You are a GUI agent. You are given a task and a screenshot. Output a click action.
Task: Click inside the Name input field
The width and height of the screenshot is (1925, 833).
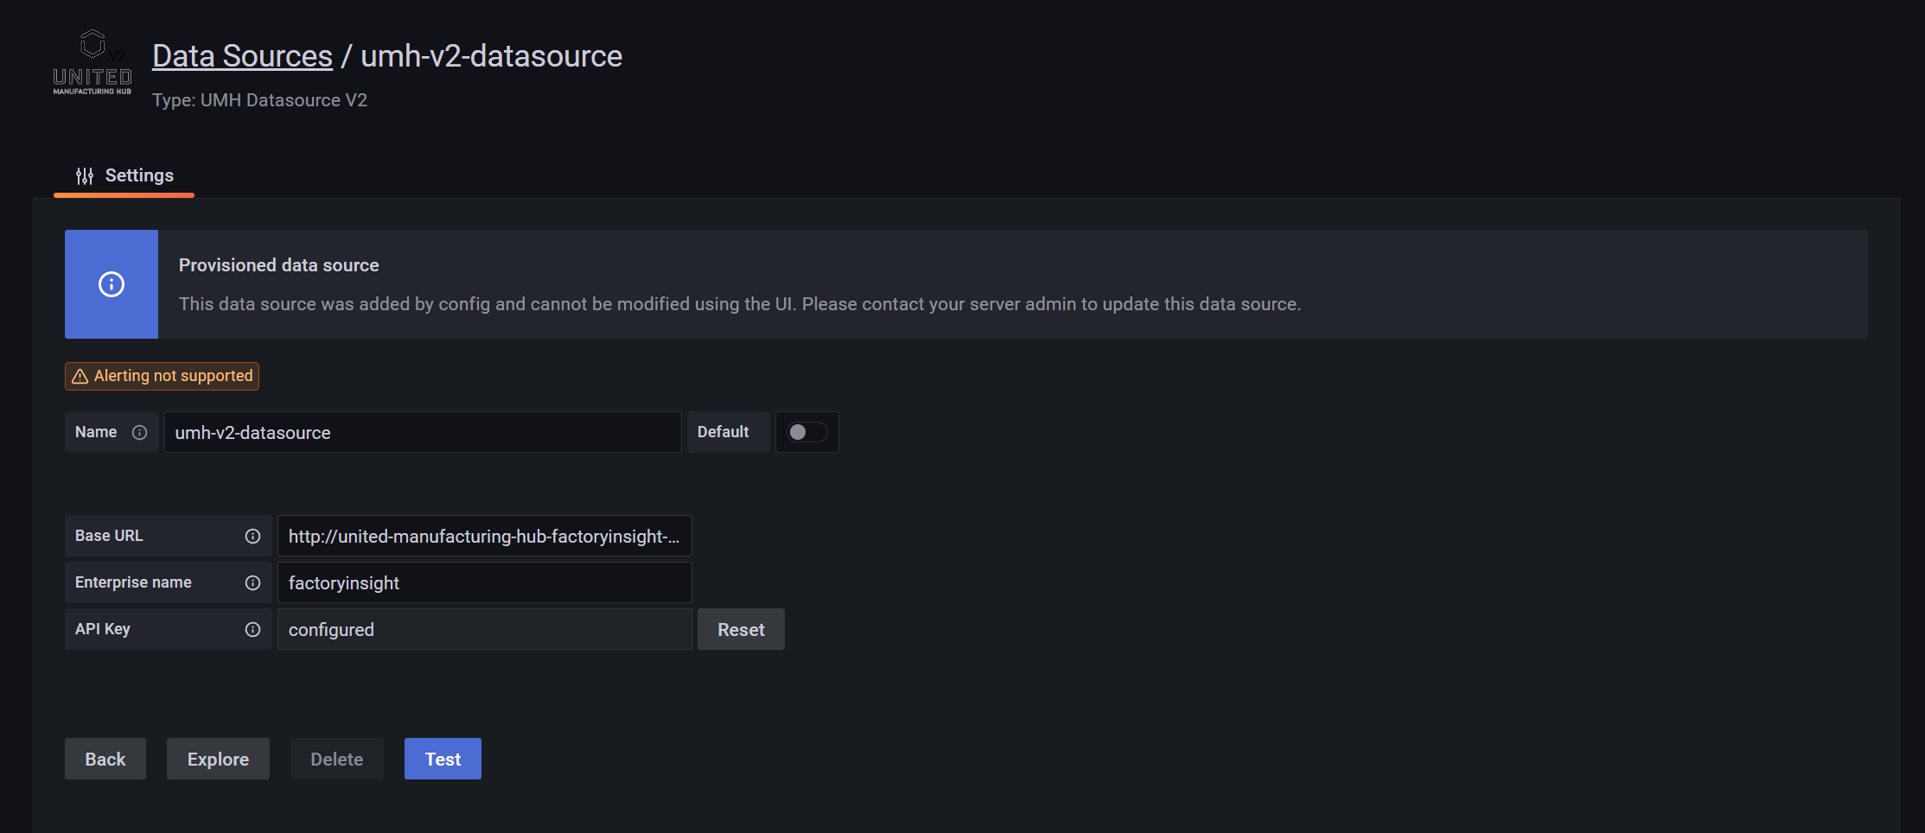[423, 432]
